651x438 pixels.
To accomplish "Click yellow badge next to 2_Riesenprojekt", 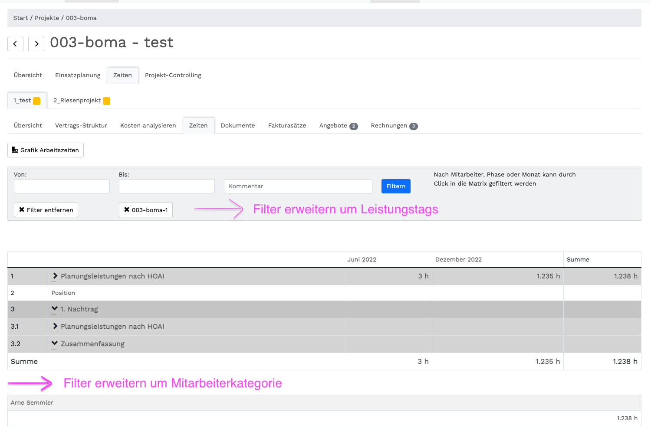I will (106, 101).
